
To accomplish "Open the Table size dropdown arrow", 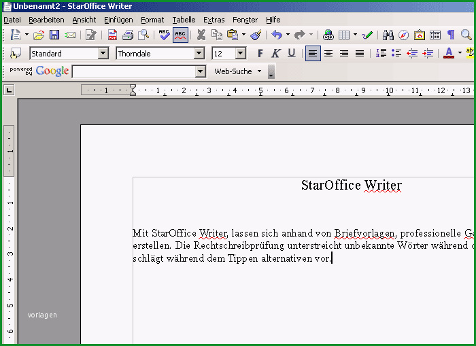I will tap(355, 35).
